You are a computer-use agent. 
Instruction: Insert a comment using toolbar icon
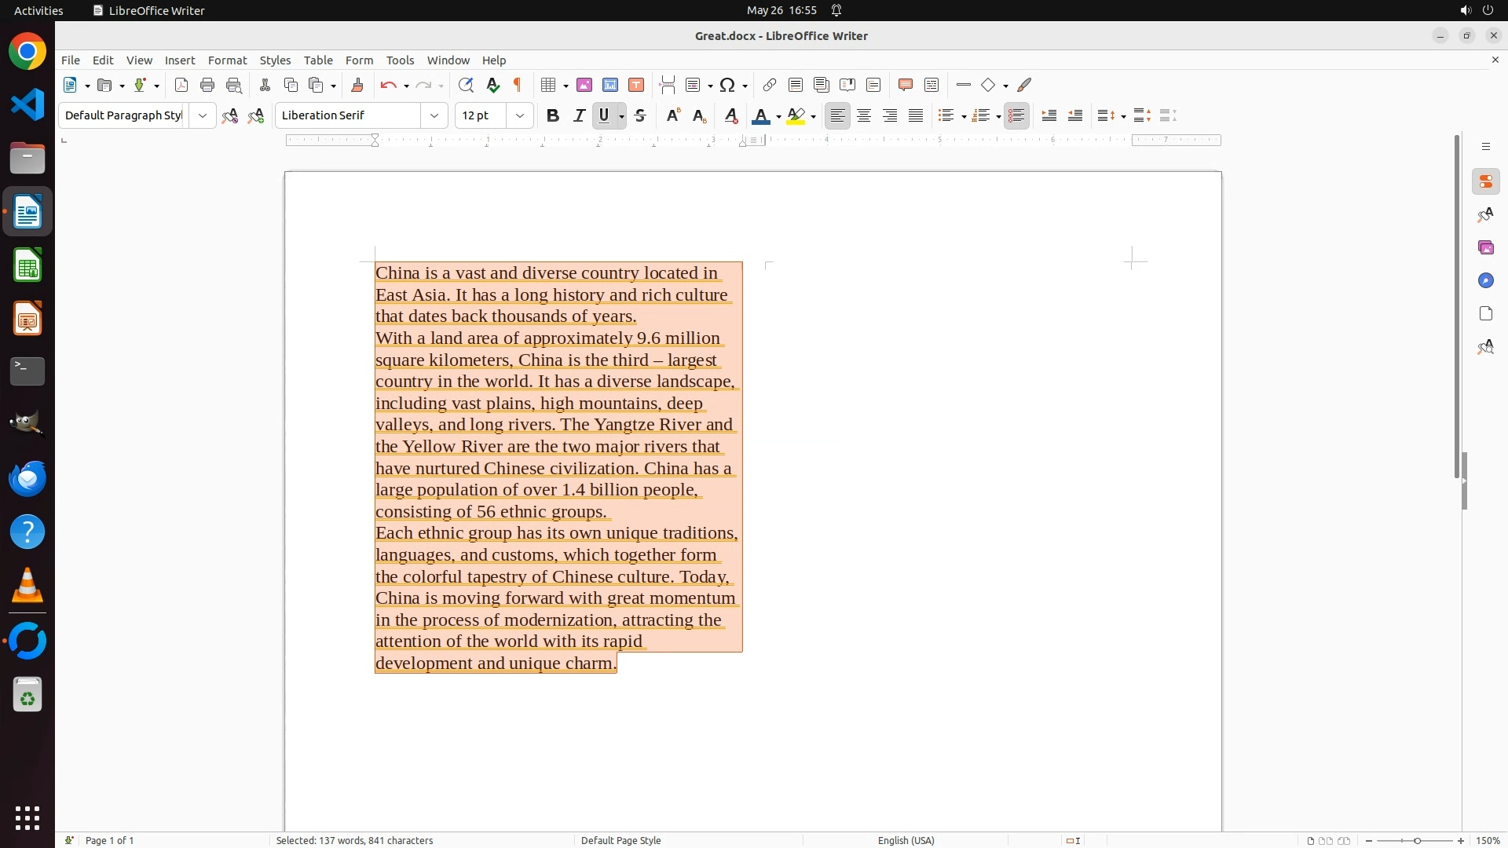click(x=905, y=85)
